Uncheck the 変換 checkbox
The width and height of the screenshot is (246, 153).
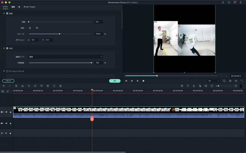pyautogui.click(x=7, y=13)
